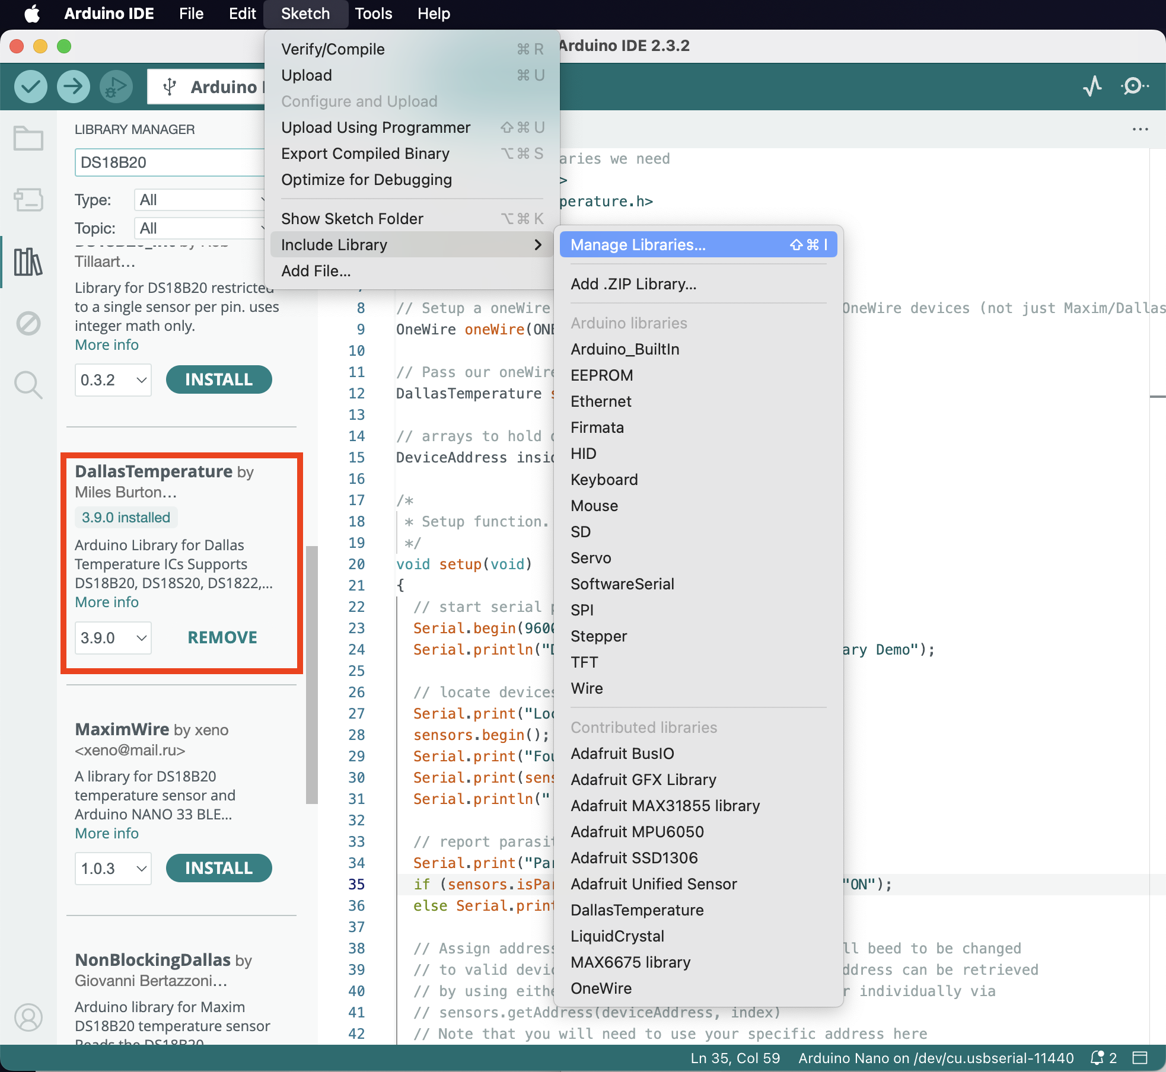The image size is (1166, 1072).
Task: Click line number 35 in gutter
Action: click(x=356, y=884)
